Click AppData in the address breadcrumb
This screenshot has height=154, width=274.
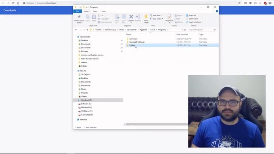pyautogui.click(x=143, y=30)
